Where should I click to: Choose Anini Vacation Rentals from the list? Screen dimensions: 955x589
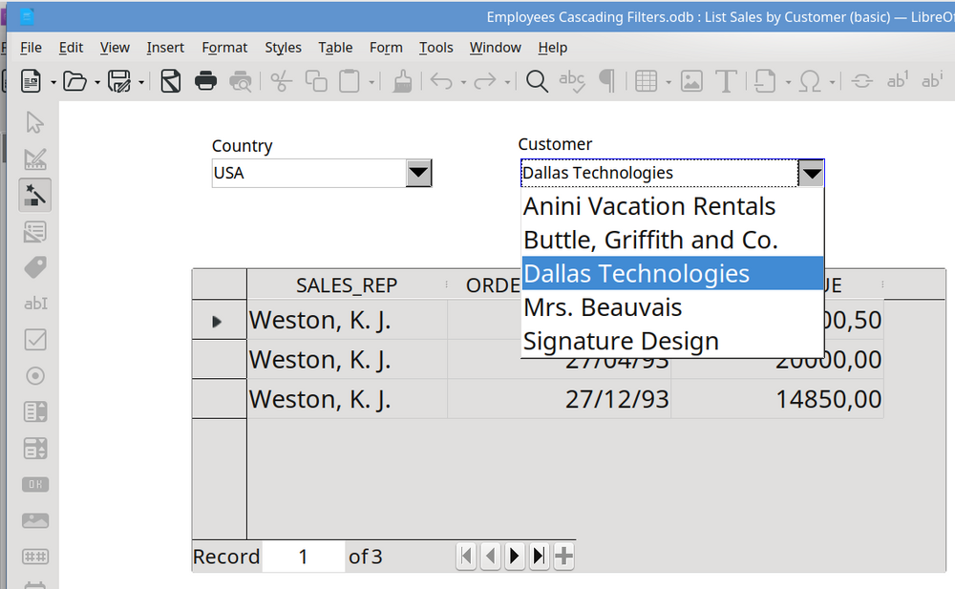[672, 206]
